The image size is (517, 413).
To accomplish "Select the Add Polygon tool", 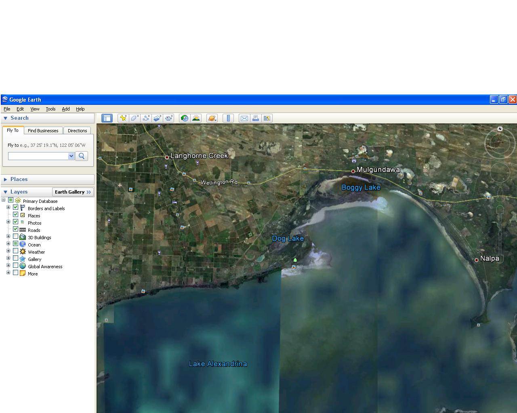I will point(135,118).
